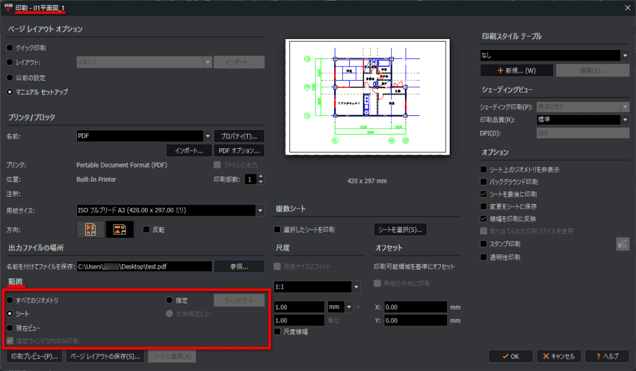Viewport: 636px width, 371px height.
Task: Click 参照 to browse output file
Action: tap(239, 267)
